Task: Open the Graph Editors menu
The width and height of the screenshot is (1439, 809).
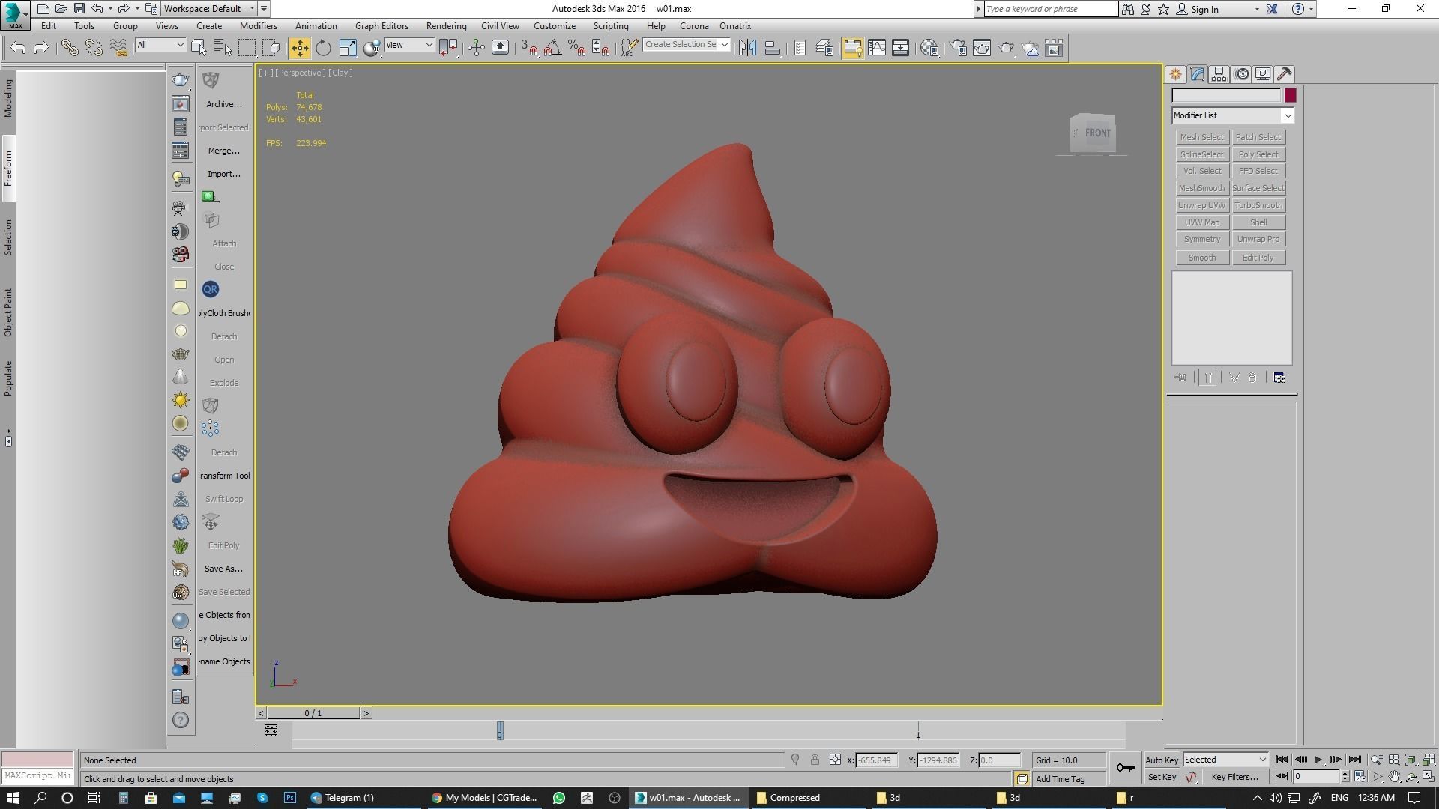Action: 381,25
